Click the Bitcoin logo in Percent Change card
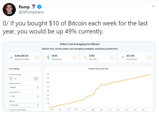159x116 pixels. tap(149, 57)
